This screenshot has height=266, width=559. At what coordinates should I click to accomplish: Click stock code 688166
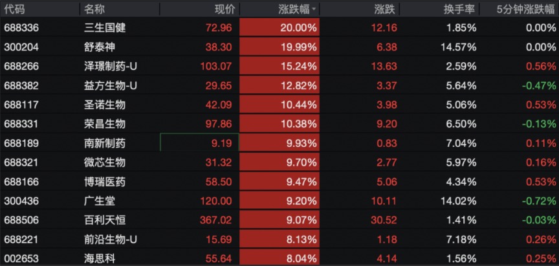point(19,181)
